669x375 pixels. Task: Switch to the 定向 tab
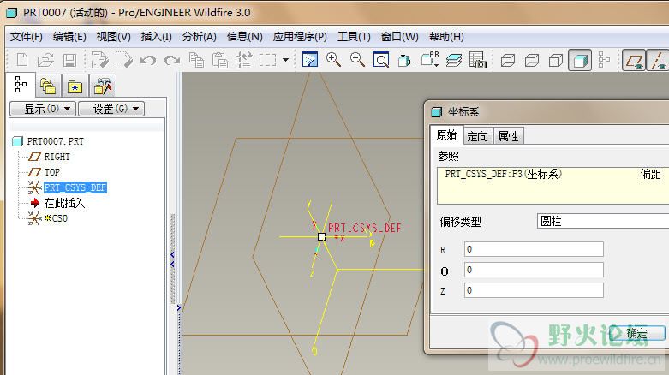477,136
